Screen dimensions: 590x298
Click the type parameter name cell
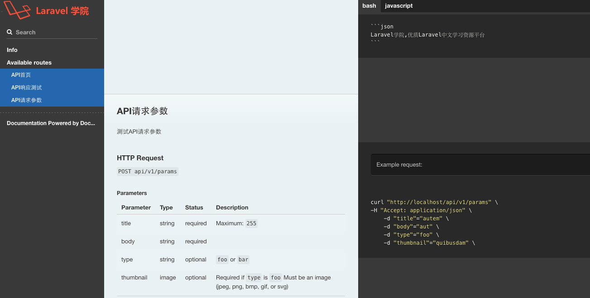pos(127,259)
